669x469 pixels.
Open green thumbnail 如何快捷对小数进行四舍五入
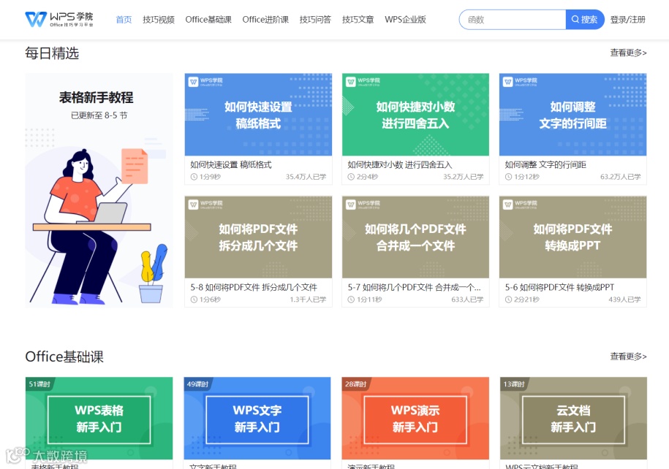(x=415, y=115)
